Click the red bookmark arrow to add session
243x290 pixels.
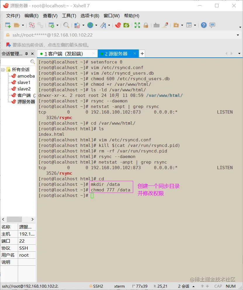tap(8, 45)
